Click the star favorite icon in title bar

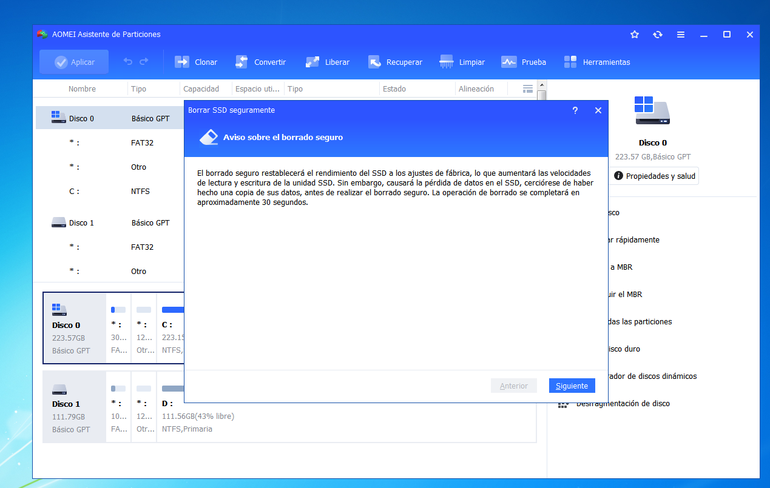pos(635,35)
